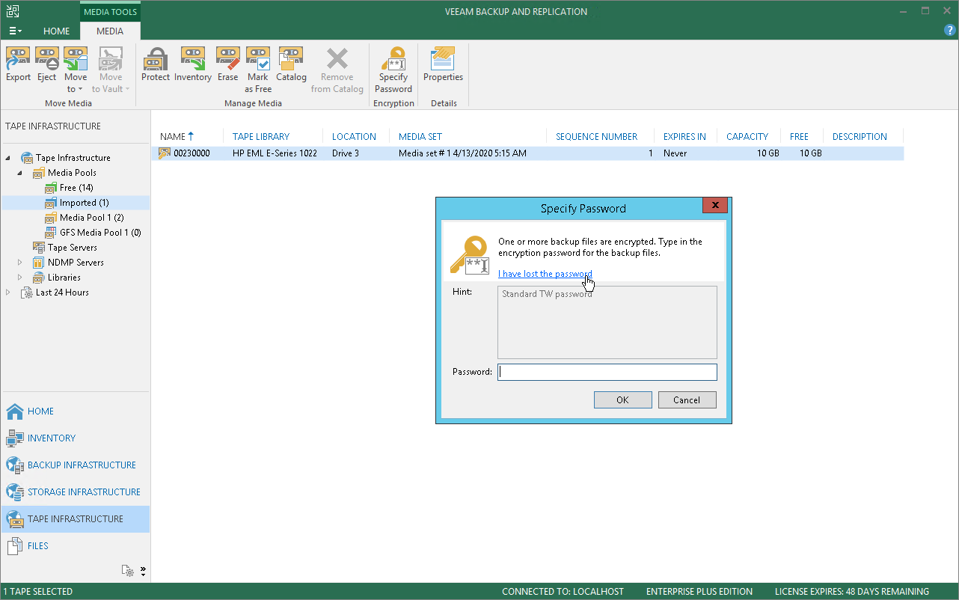This screenshot has width=959, height=600.
Task: Collapse the Media Pools tree node
Action: click(20, 173)
